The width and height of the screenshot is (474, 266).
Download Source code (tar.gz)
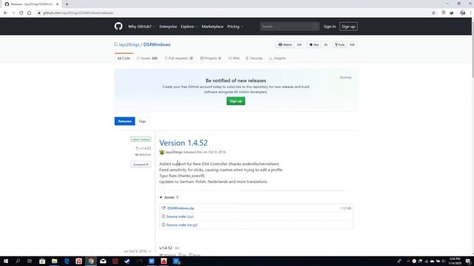181,225
